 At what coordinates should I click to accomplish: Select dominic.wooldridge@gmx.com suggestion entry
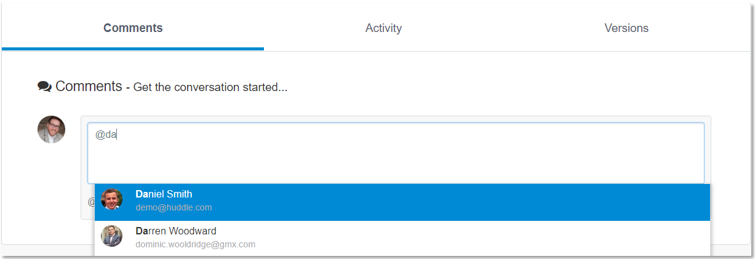[195, 244]
